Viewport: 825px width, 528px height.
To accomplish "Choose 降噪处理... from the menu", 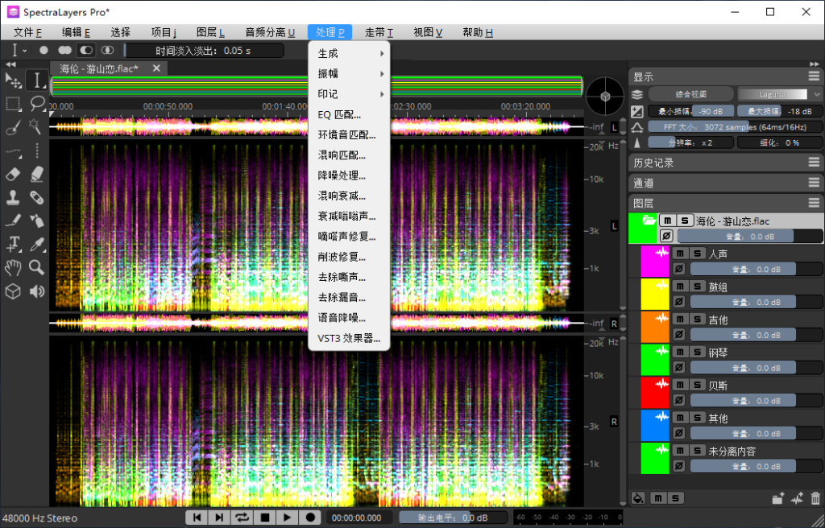I will pyautogui.click(x=349, y=175).
